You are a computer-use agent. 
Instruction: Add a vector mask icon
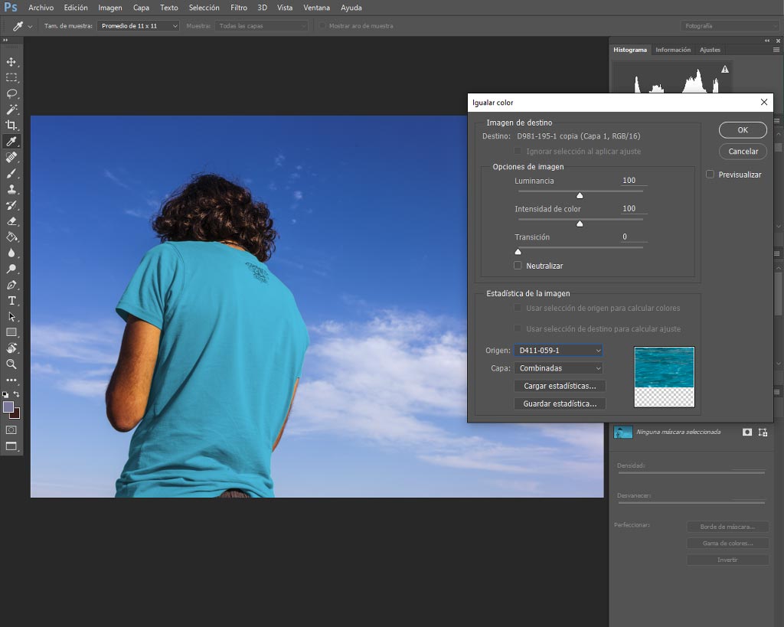coord(763,432)
